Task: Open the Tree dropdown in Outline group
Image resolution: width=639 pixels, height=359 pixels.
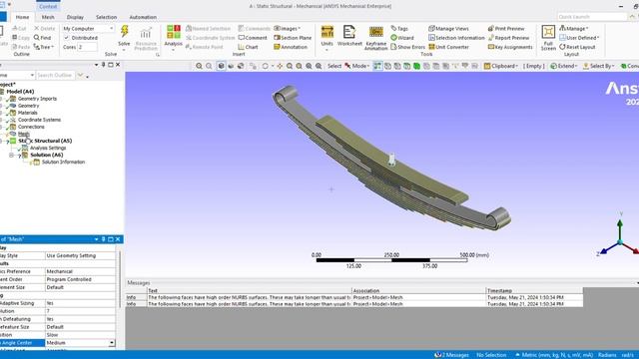Action: [44, 47]
